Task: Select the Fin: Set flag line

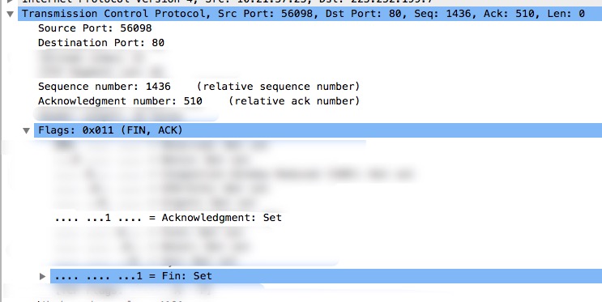Action: pyautogui.click(x=326, y=276)
